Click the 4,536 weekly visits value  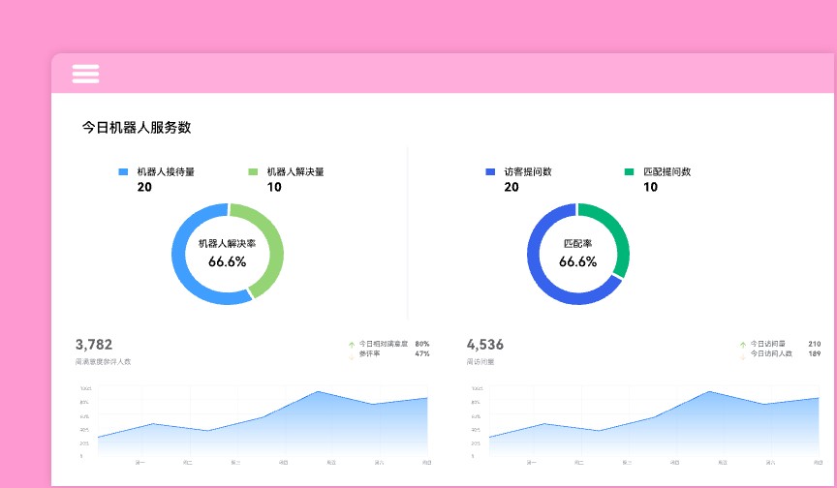[x=484, y=345]
